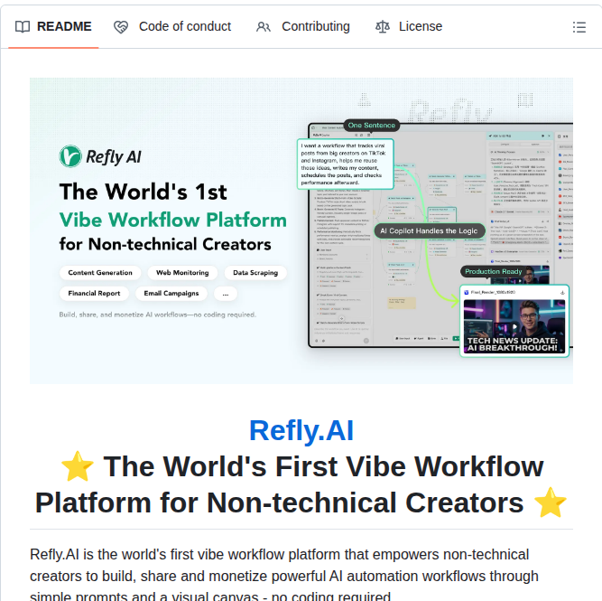Click the License scales icon
This screenshot has width=602, height=601.
pos(383,27)
